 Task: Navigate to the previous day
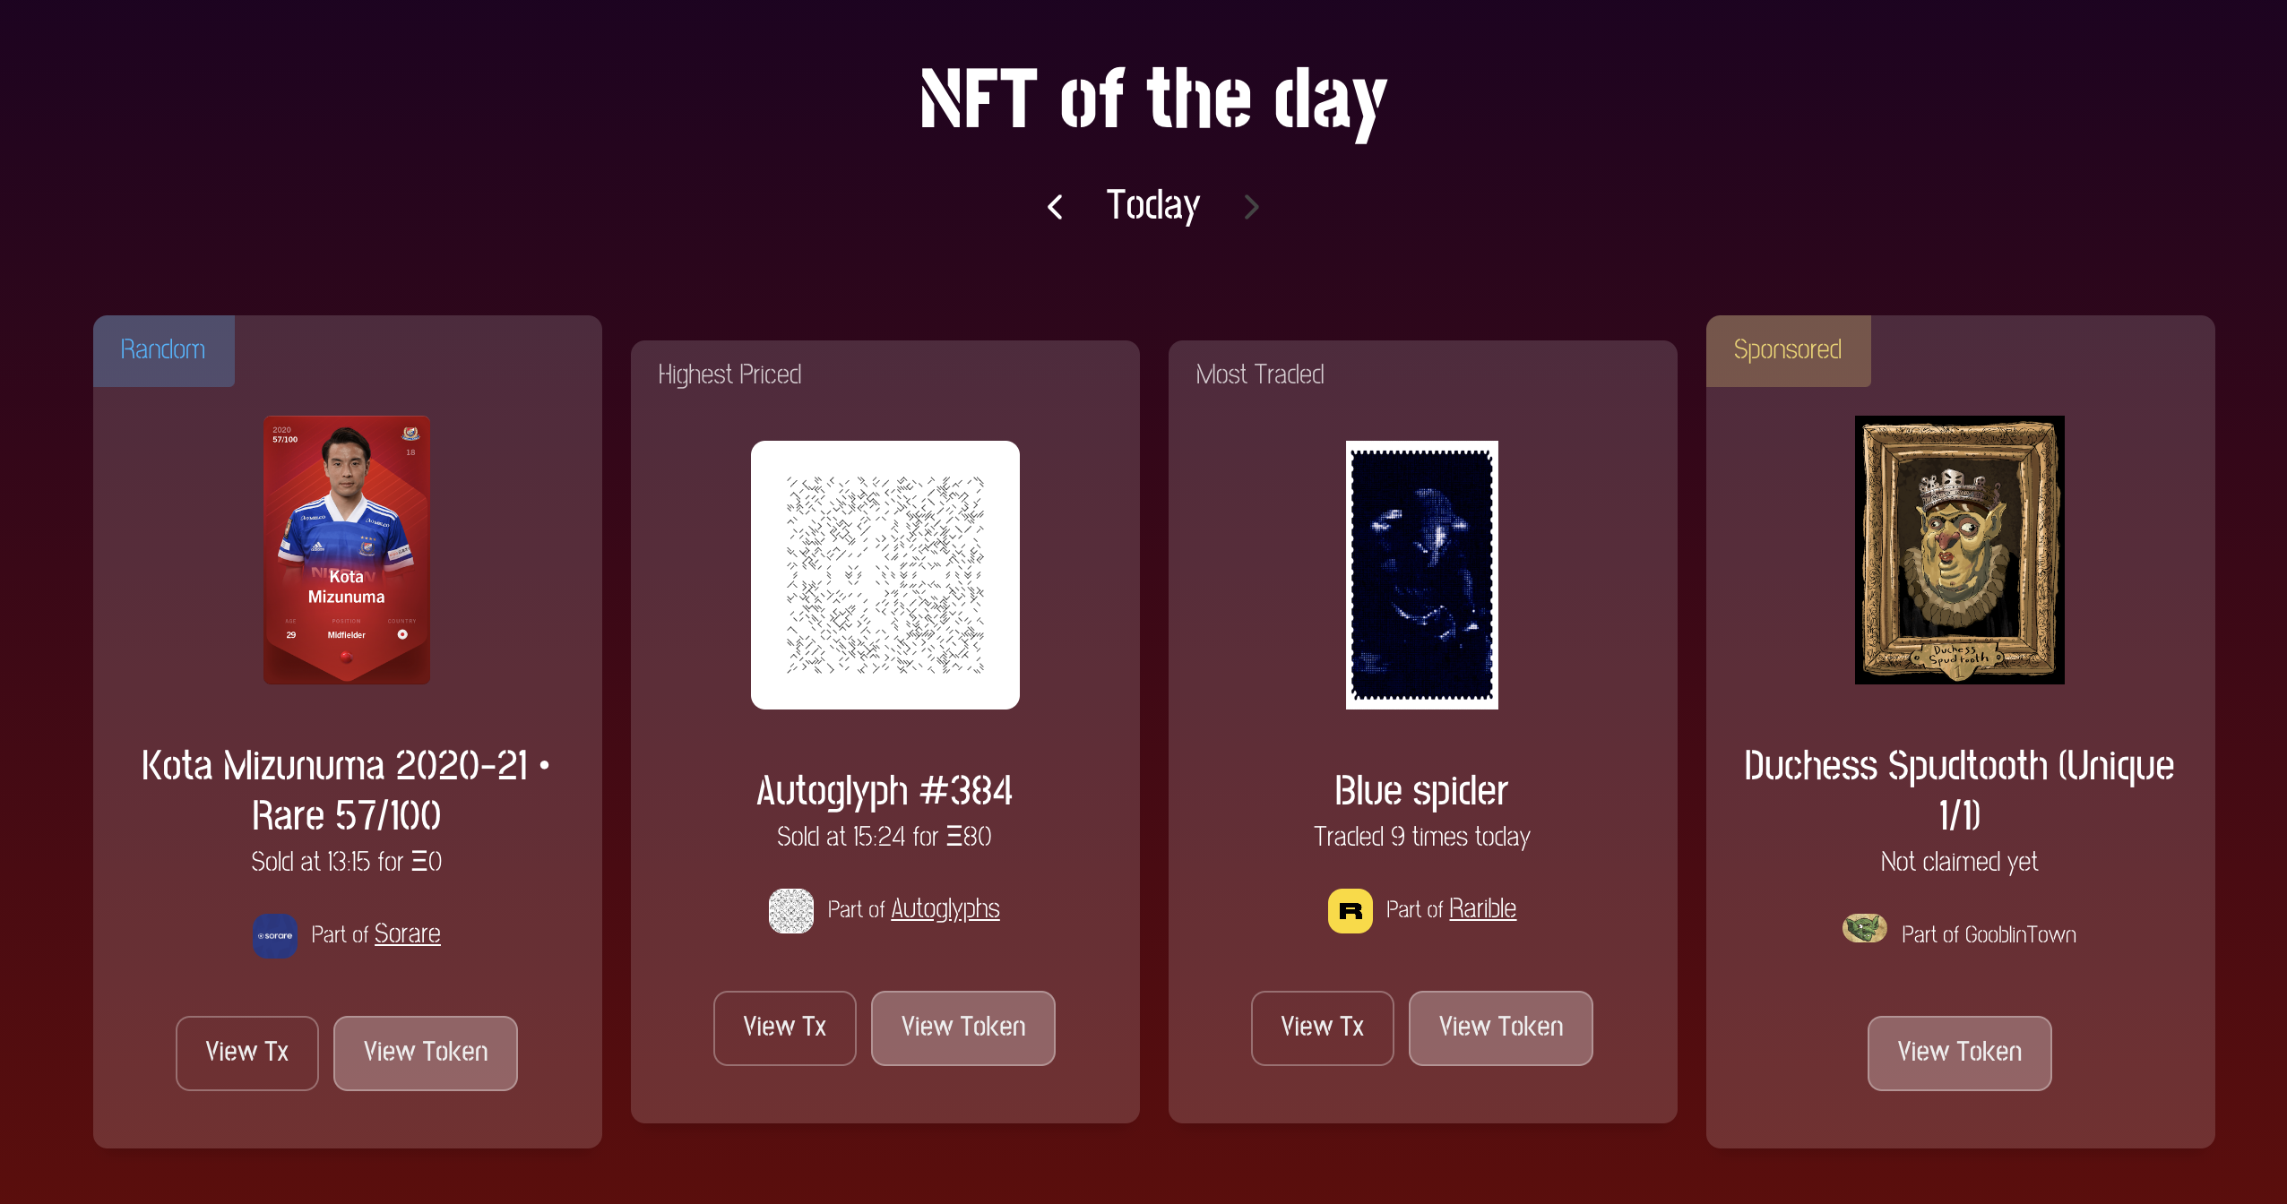pyautogui.click(x=1056, y=206)
